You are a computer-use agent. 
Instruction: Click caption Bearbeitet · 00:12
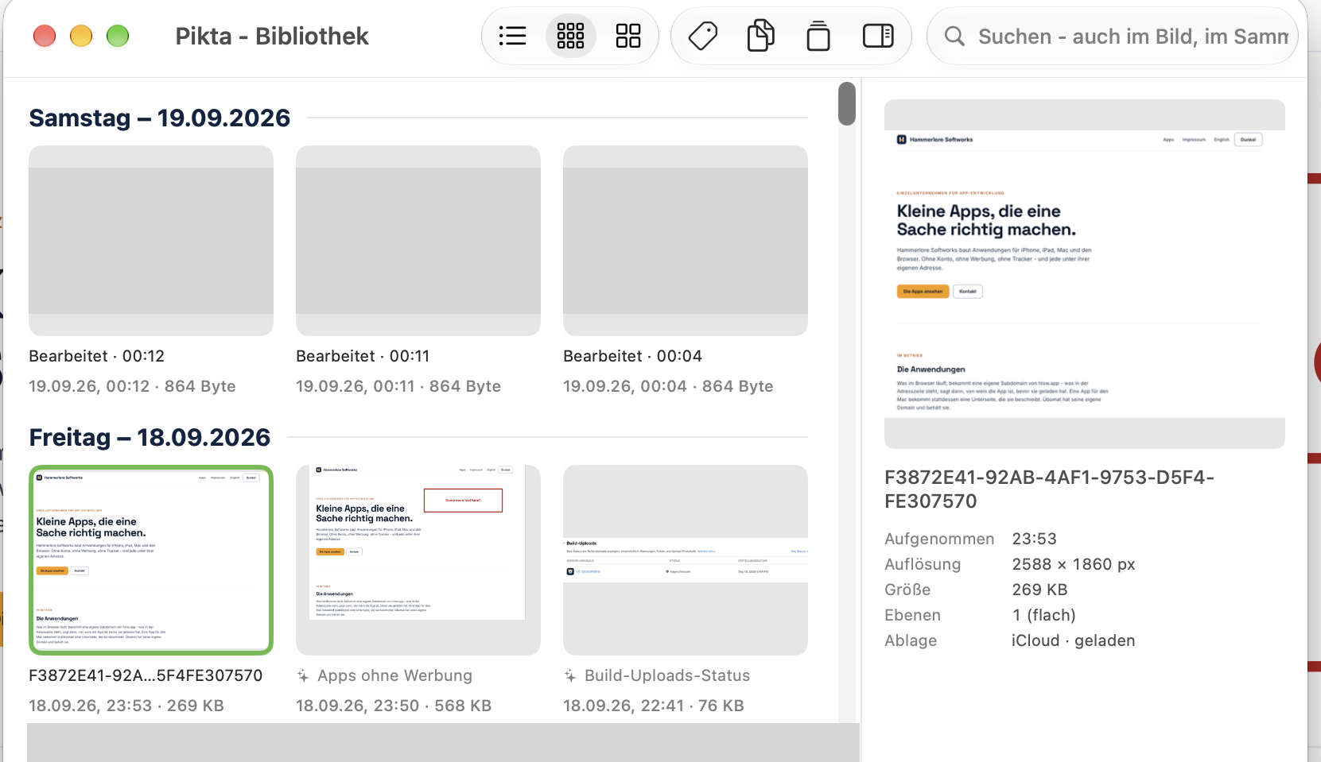click(x=97, y=356)
